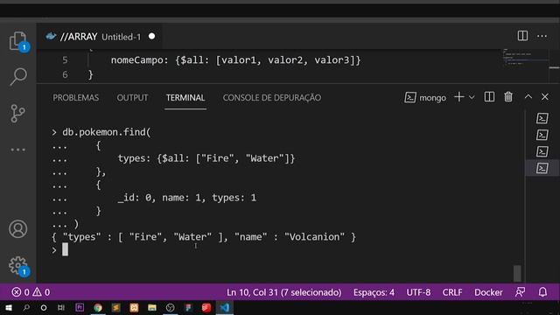Click the terminal scrollbar thumb

517,273
